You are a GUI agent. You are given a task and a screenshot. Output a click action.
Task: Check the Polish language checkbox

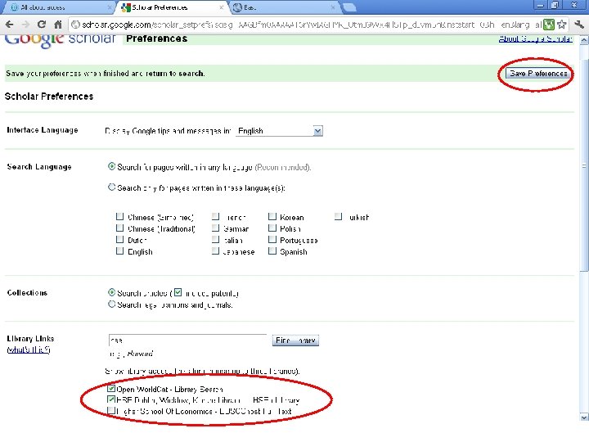pyautogui.click(x=272, y=228)
